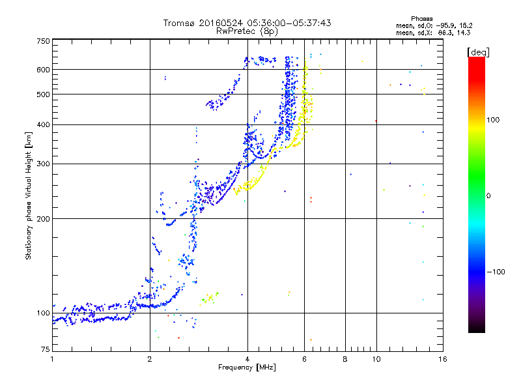This screenshot has height=391, width=521.
Task: Click the y-axis tick label "100"
Action: pyautogui.click(x=43, y=313)
